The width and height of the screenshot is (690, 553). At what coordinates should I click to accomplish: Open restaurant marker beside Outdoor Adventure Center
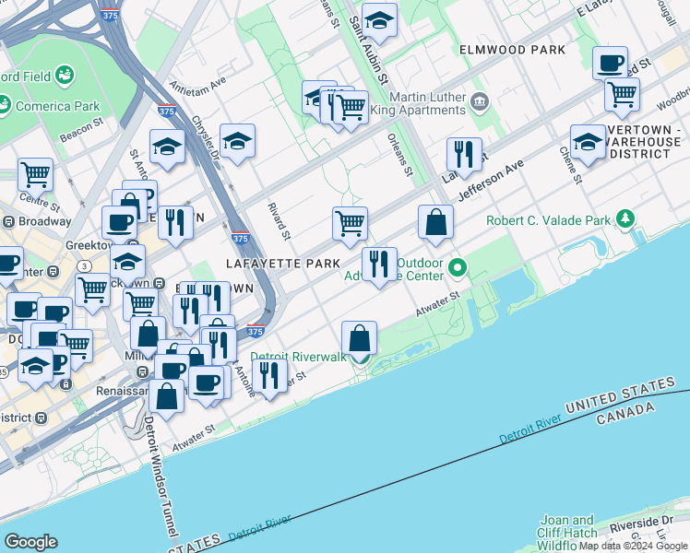pos(379,265)
